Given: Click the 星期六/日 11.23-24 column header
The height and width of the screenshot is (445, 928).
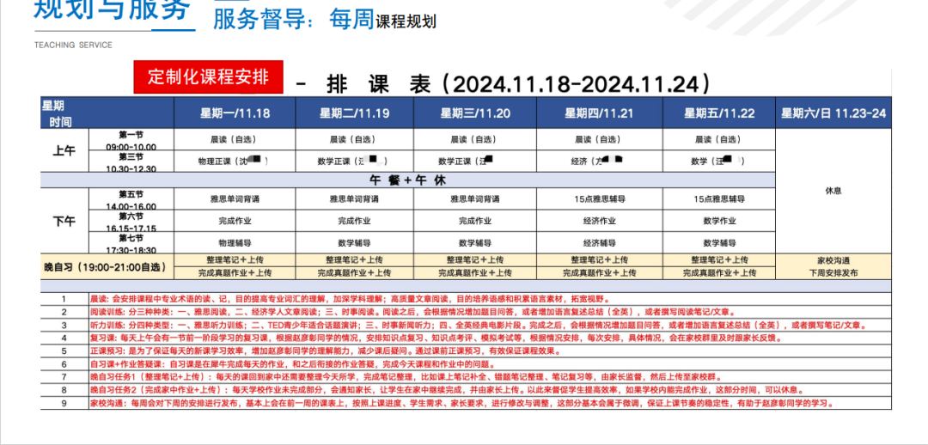Looking at the screenshot, I should pos(833,113).
